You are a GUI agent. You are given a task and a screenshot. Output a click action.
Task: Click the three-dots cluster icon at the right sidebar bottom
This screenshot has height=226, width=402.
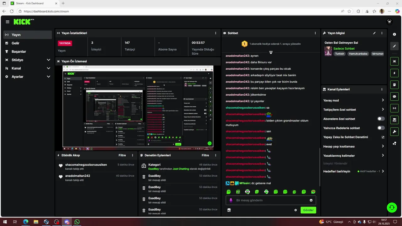click(394, 143)
